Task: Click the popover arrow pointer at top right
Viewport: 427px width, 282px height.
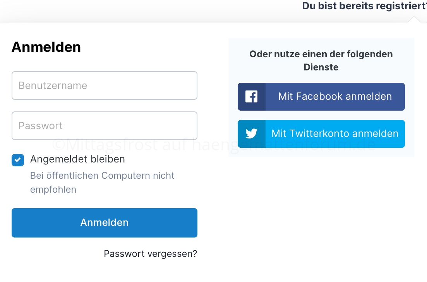Action: [x=414, y=19]
